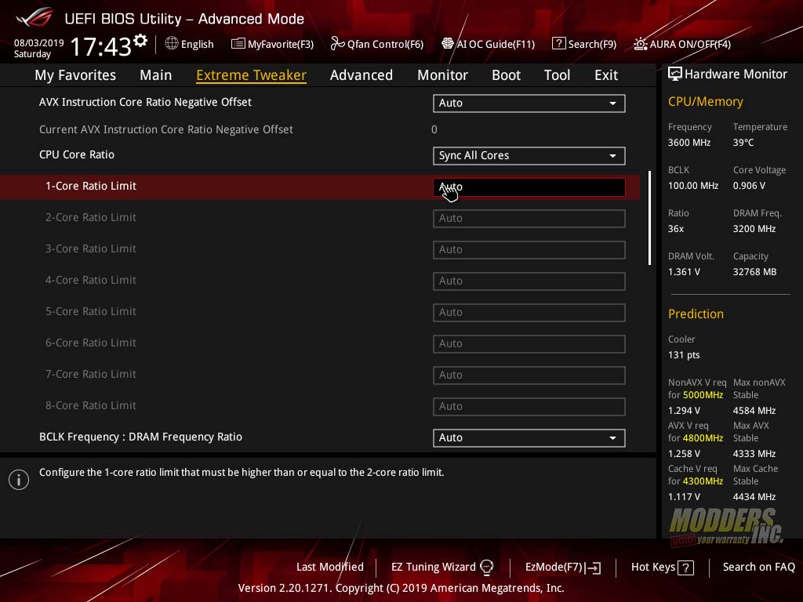Click the 1-Core Ratio Limit input field

(529, 187)
